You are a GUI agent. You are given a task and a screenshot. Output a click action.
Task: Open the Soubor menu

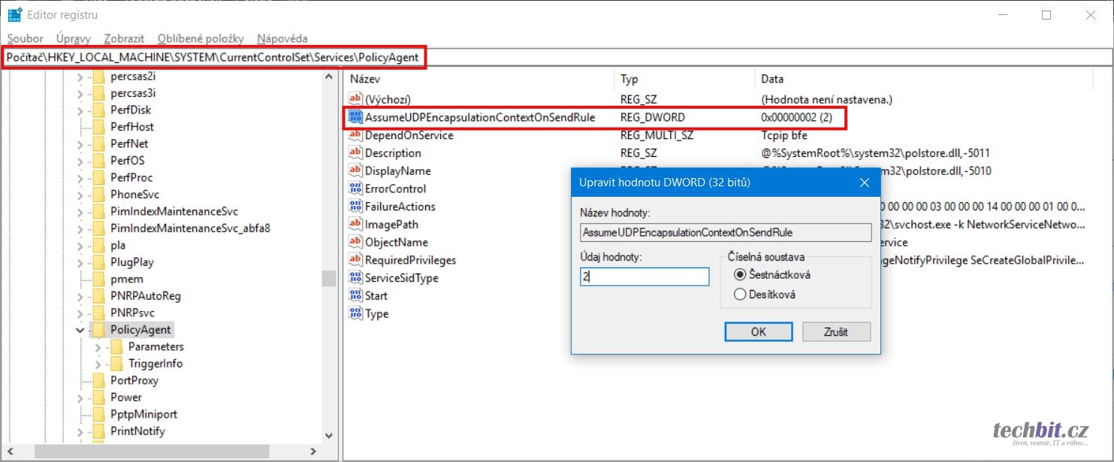(x=25, y=38)
